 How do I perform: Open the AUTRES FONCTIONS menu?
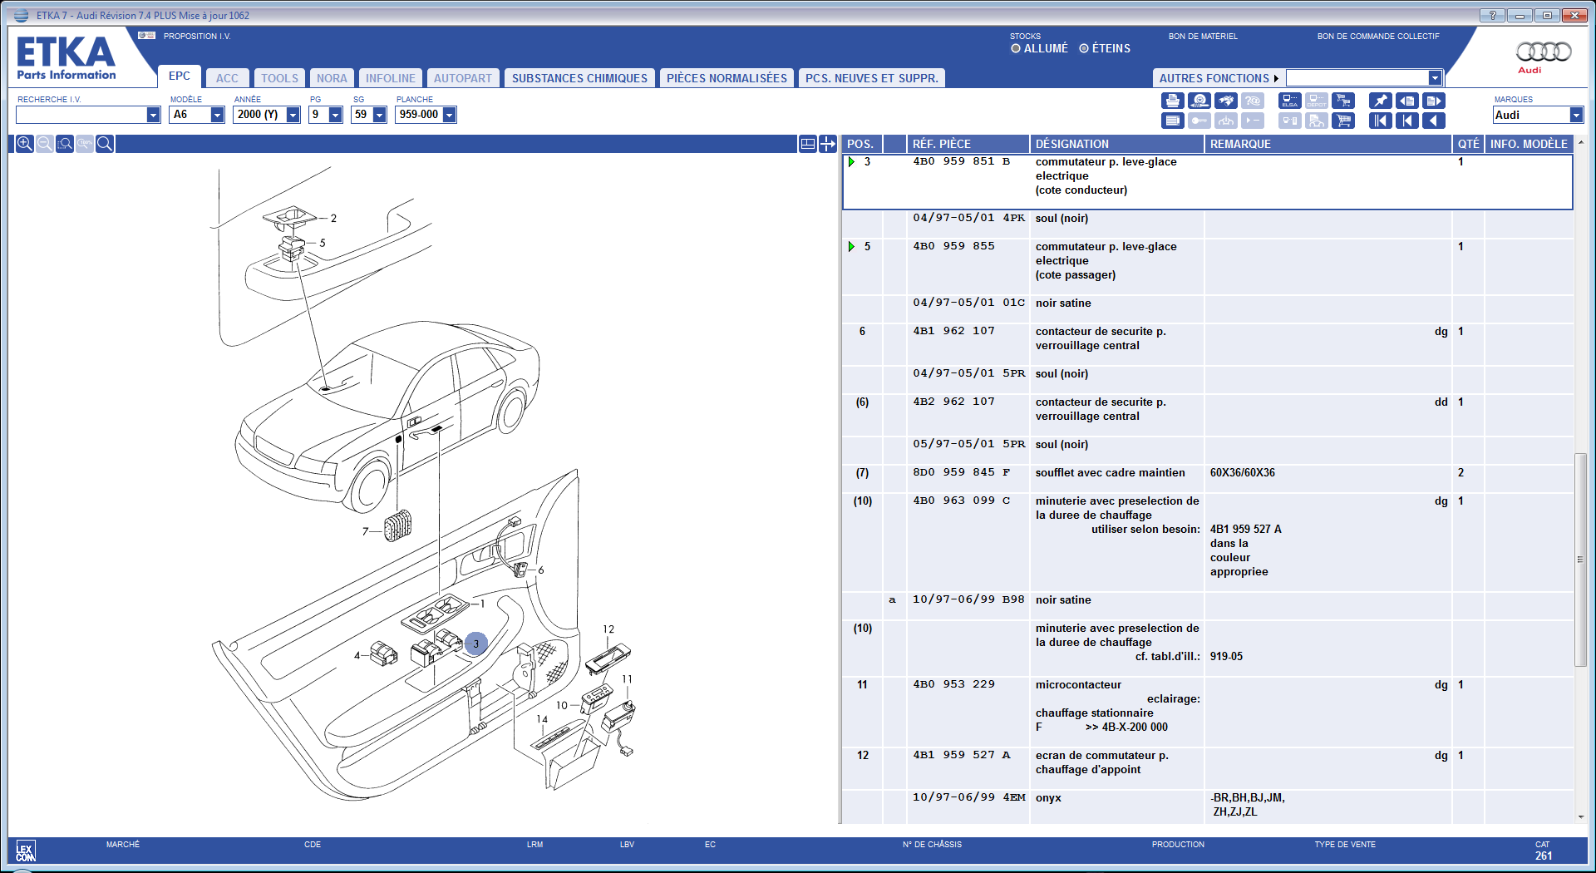click(1218, 78)
